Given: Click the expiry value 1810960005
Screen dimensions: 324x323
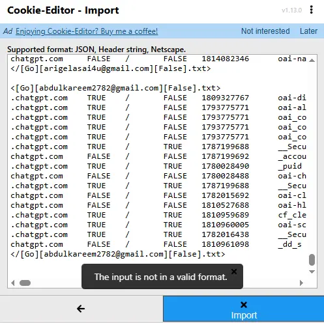Looking at the screenshot, I should 226,225.
